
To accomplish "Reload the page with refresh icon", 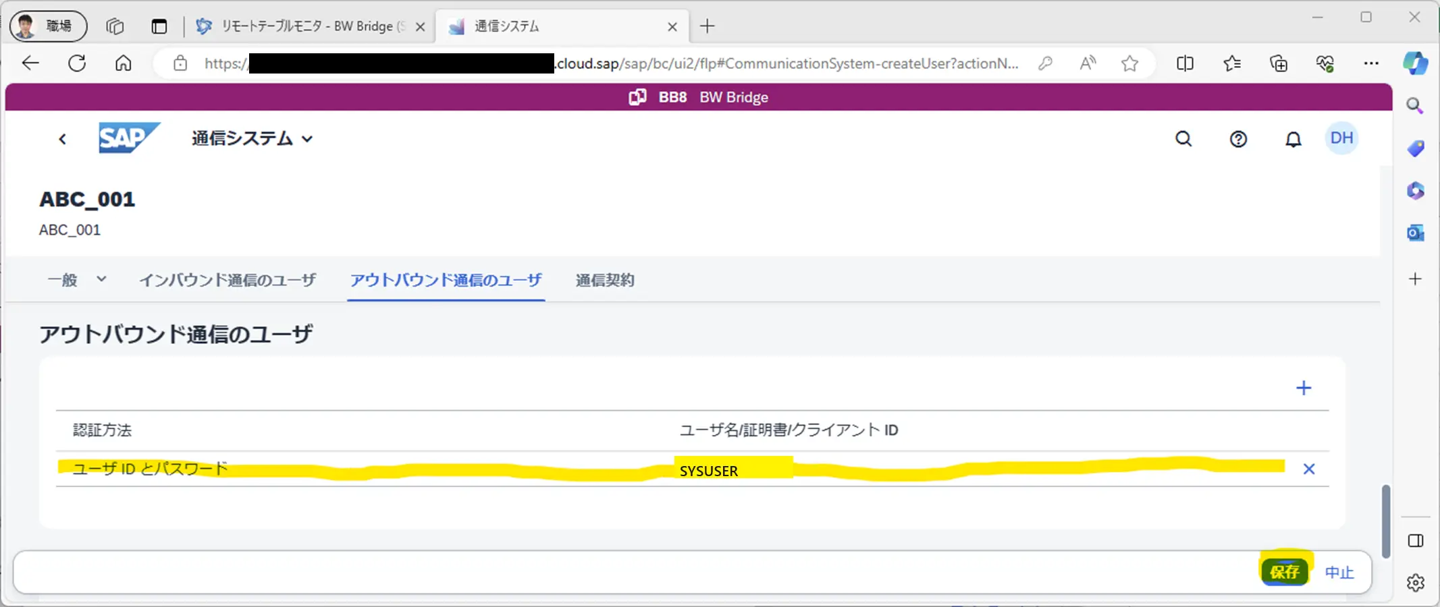I will [x=77, y=63].
